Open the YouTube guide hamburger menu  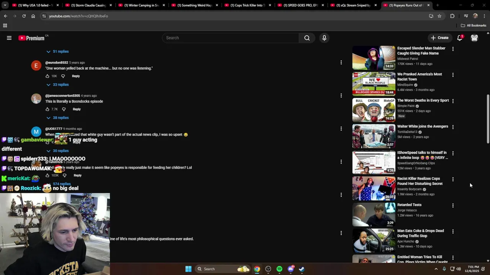coord(9,38)
